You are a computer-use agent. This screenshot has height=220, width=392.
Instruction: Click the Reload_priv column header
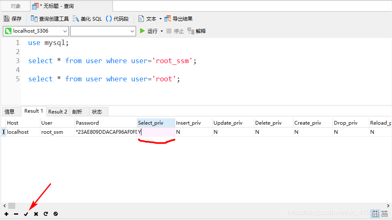[x=380, y=123]
